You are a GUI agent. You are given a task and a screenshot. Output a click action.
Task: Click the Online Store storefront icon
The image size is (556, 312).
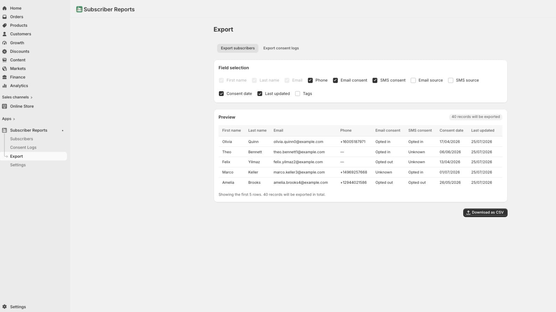pyautogui.click(x=5, y=106)
